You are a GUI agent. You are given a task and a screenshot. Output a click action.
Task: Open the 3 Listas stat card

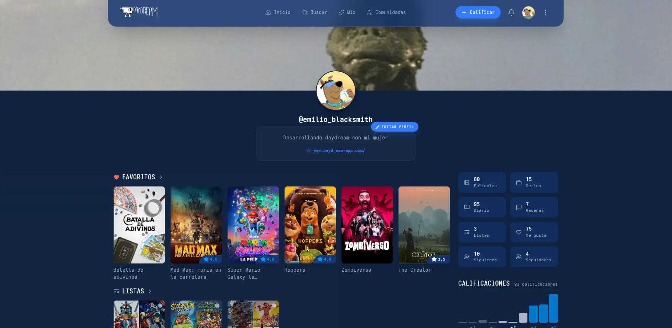482,232
